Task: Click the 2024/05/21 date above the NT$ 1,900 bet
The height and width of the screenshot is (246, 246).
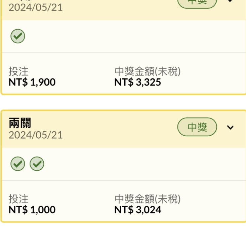Action: coord(36,7)
